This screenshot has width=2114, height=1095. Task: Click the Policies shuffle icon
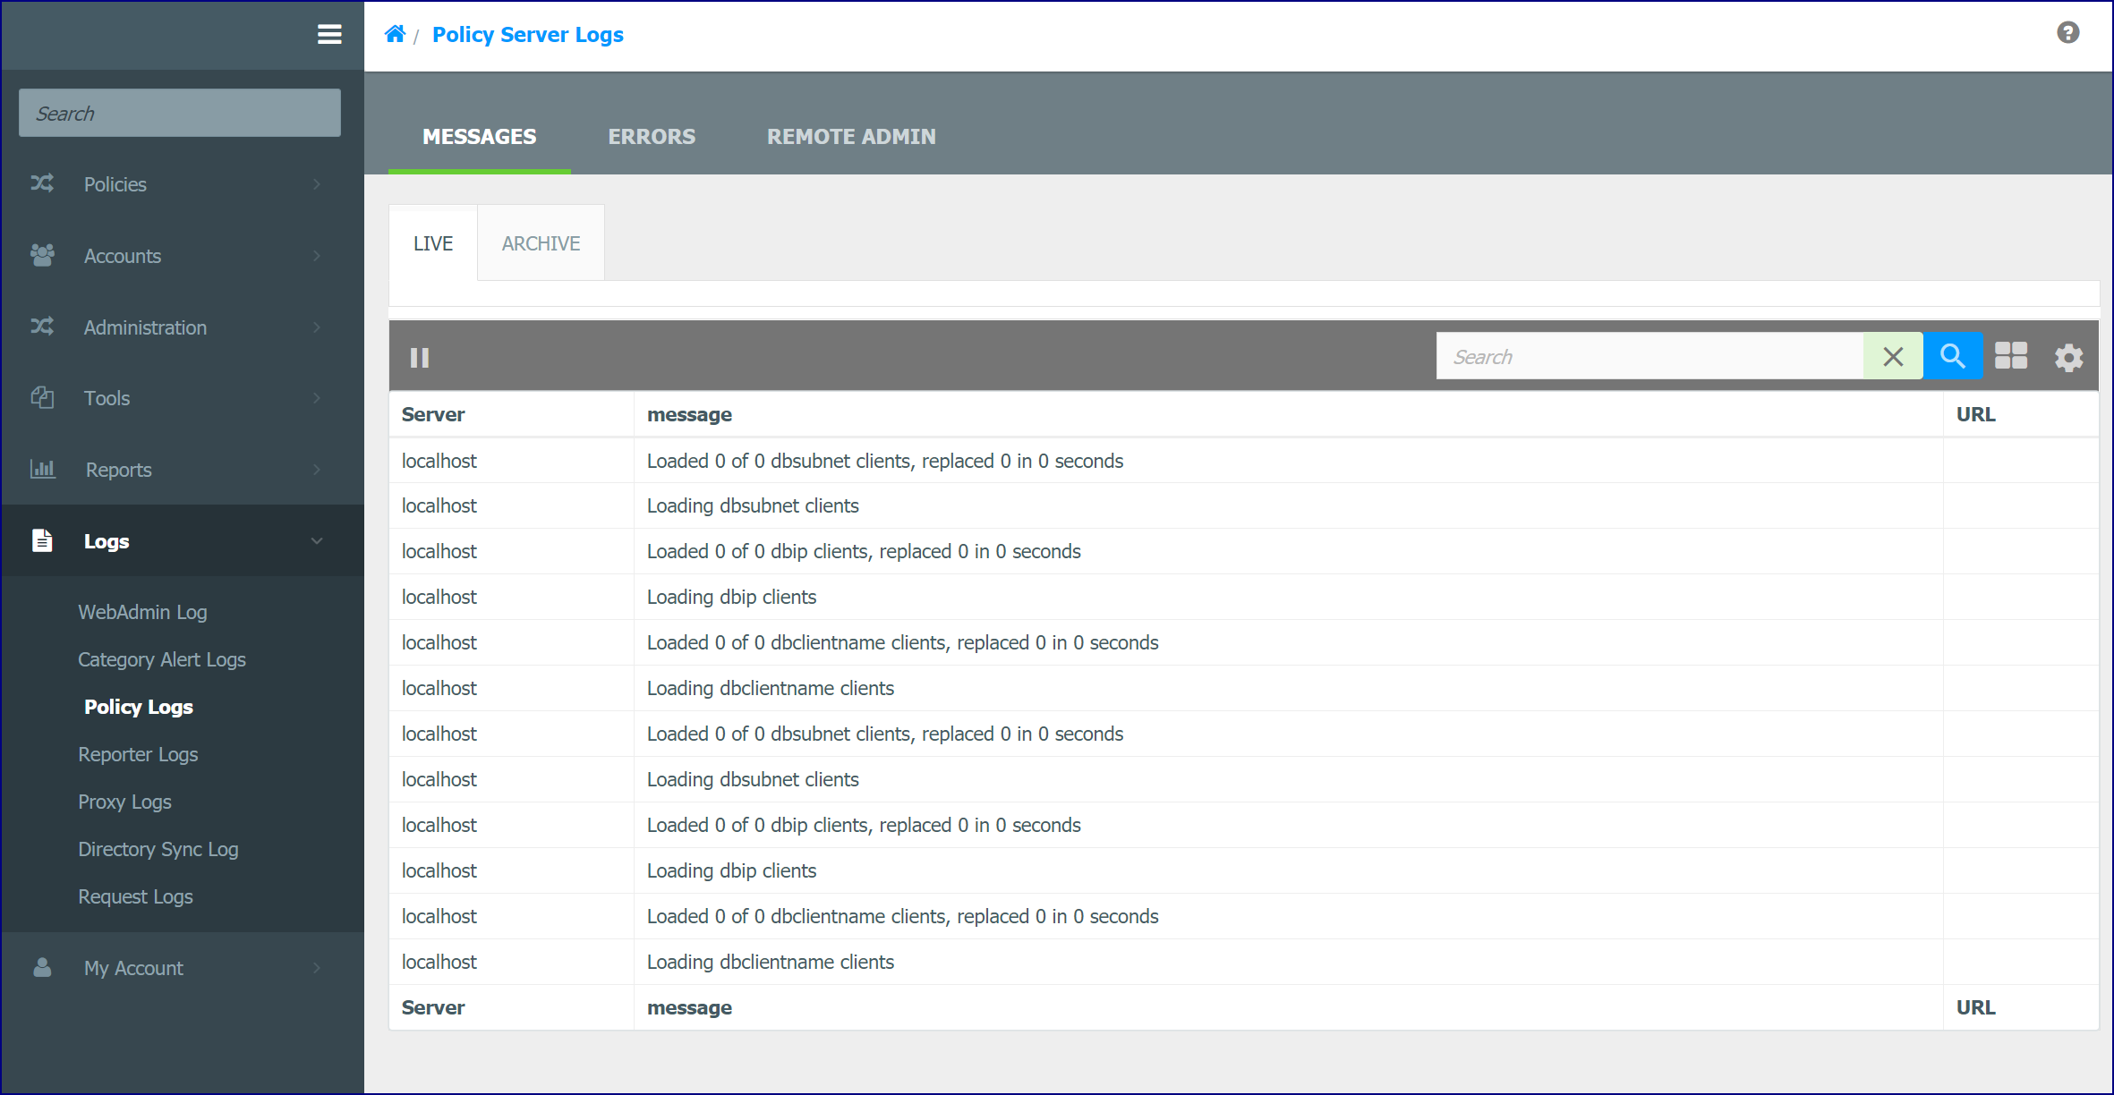coord(42,183)
